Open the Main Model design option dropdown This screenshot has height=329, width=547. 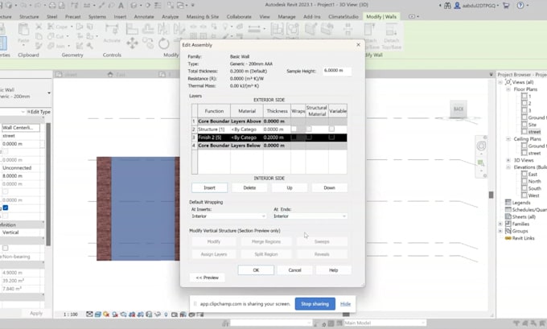tap(385, 323)
